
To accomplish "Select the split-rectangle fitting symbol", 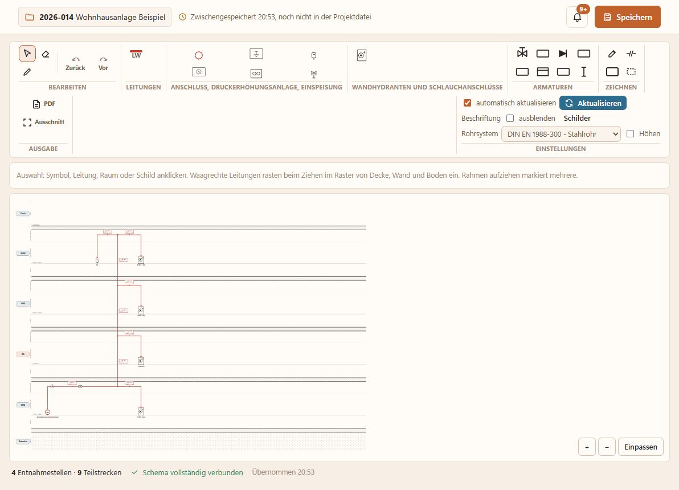I will 543,71.
